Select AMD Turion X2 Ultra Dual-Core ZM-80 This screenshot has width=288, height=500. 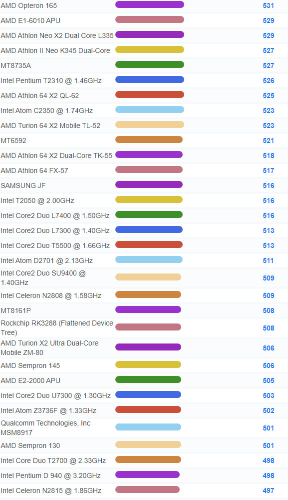coord(49,348)
